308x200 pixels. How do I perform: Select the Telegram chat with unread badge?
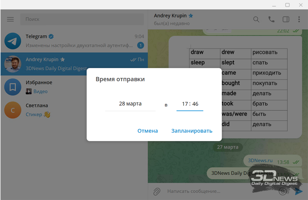(x=77, y=41)
